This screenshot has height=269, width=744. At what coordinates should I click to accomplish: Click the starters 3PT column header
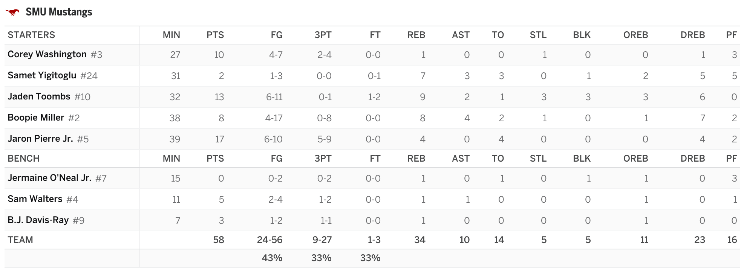(323, 35)
